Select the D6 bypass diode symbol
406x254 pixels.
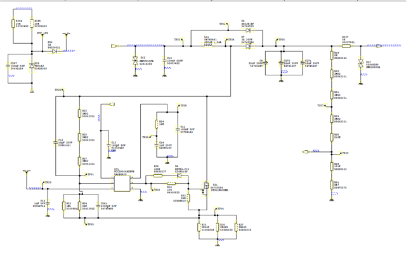pos(248,30)
